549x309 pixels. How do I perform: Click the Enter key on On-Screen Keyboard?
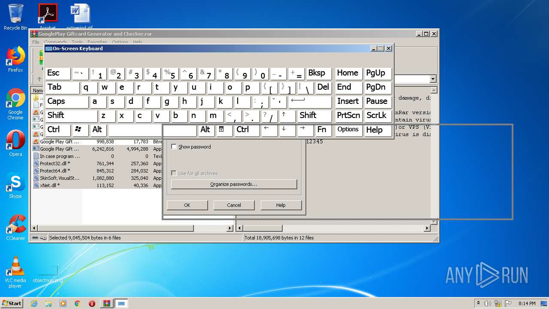click(310, 101)
